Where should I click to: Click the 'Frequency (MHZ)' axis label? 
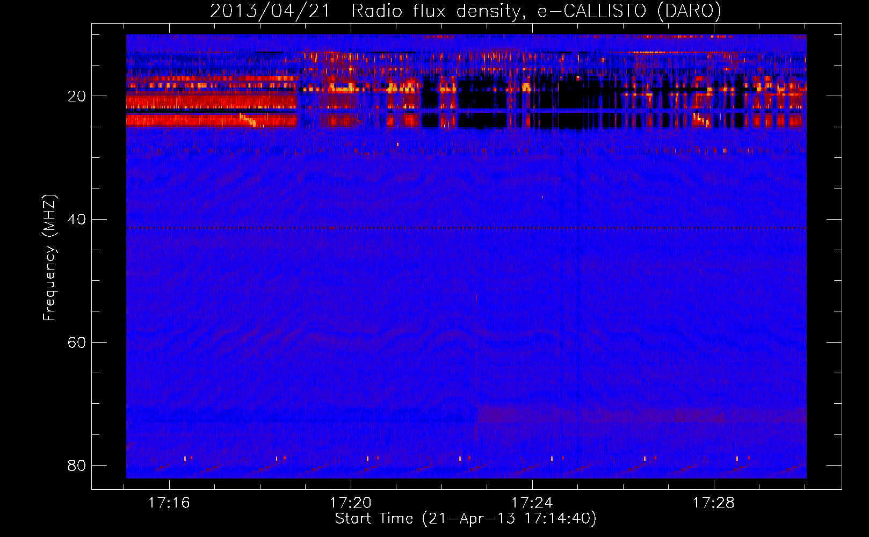[49, 258]
